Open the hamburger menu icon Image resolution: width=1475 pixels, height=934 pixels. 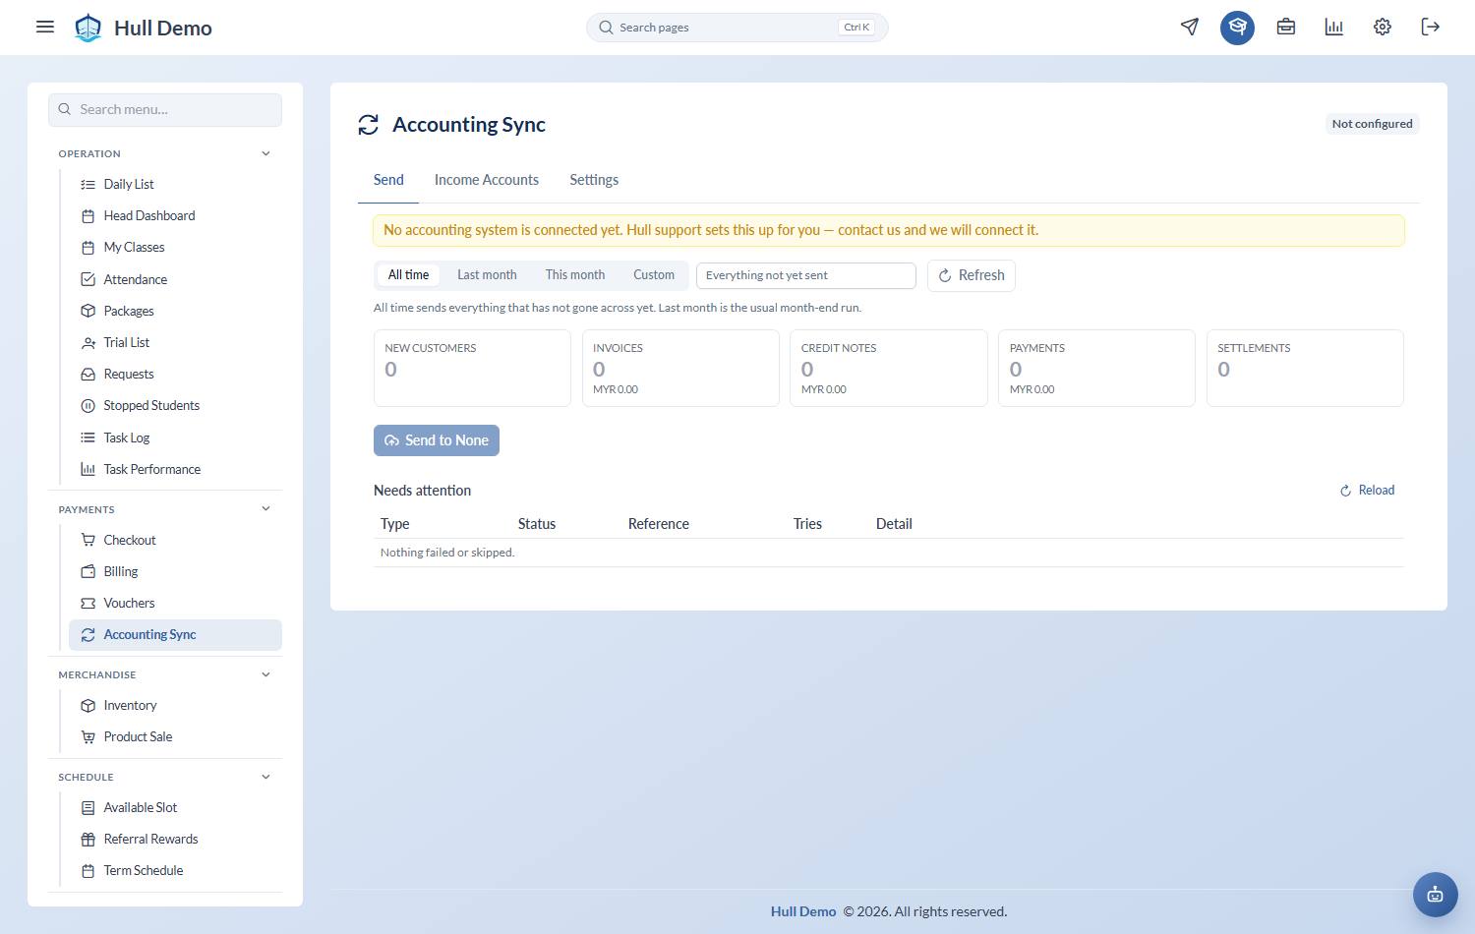click(45, 27)
